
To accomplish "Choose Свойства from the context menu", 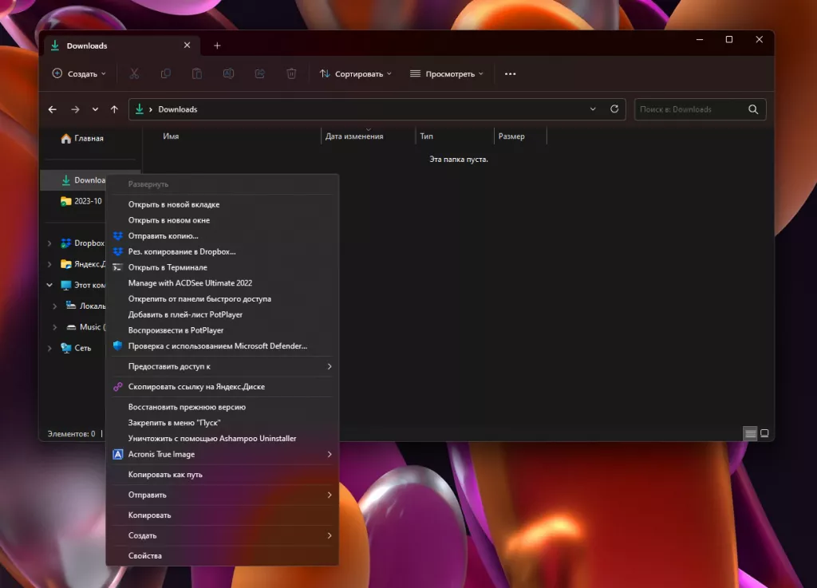I will click(145, 555).
